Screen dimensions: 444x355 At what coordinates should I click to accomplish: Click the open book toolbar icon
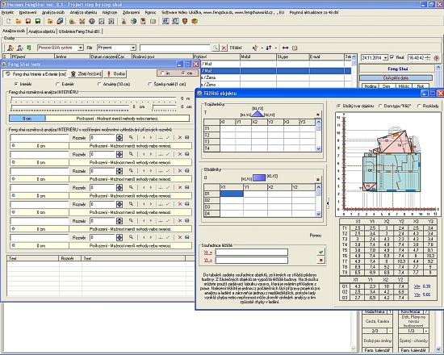(x=153, y=21)
